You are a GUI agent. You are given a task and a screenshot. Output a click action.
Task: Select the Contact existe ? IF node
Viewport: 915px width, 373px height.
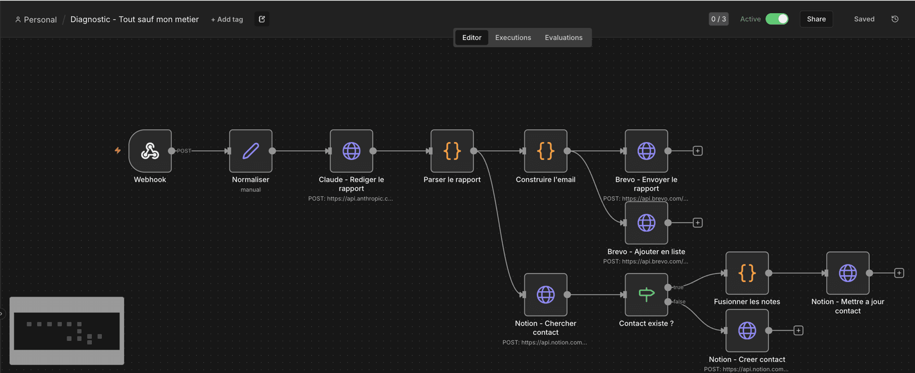click(646, 294)
